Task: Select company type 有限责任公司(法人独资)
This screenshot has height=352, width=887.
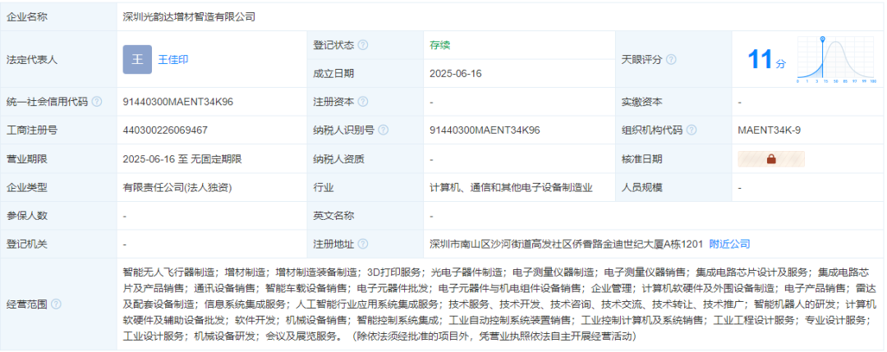Action: point(177,188)
